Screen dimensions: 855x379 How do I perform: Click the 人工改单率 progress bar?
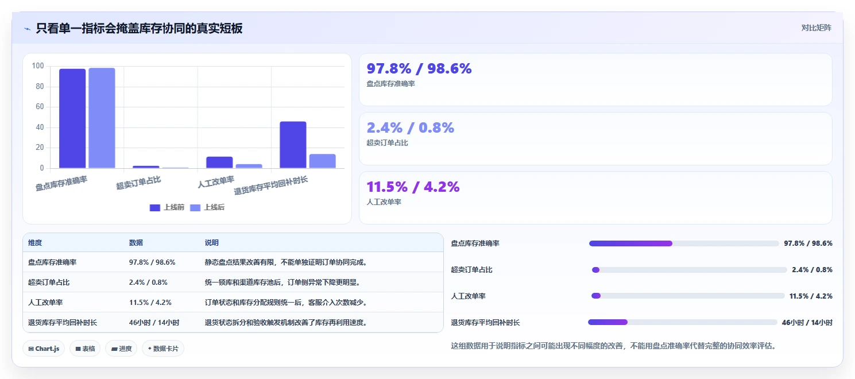(688, 296)
